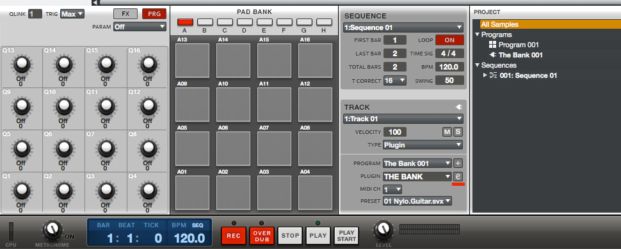
Task: Select pad bank D
Action: [245, 22]
